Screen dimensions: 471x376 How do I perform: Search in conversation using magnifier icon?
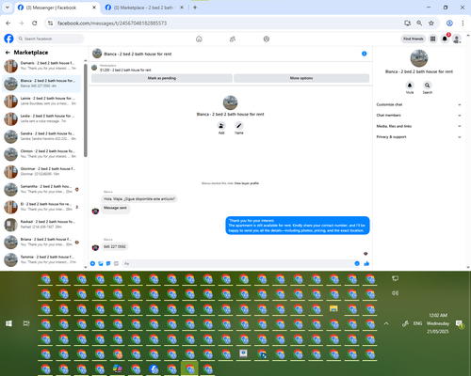[428, 86]
